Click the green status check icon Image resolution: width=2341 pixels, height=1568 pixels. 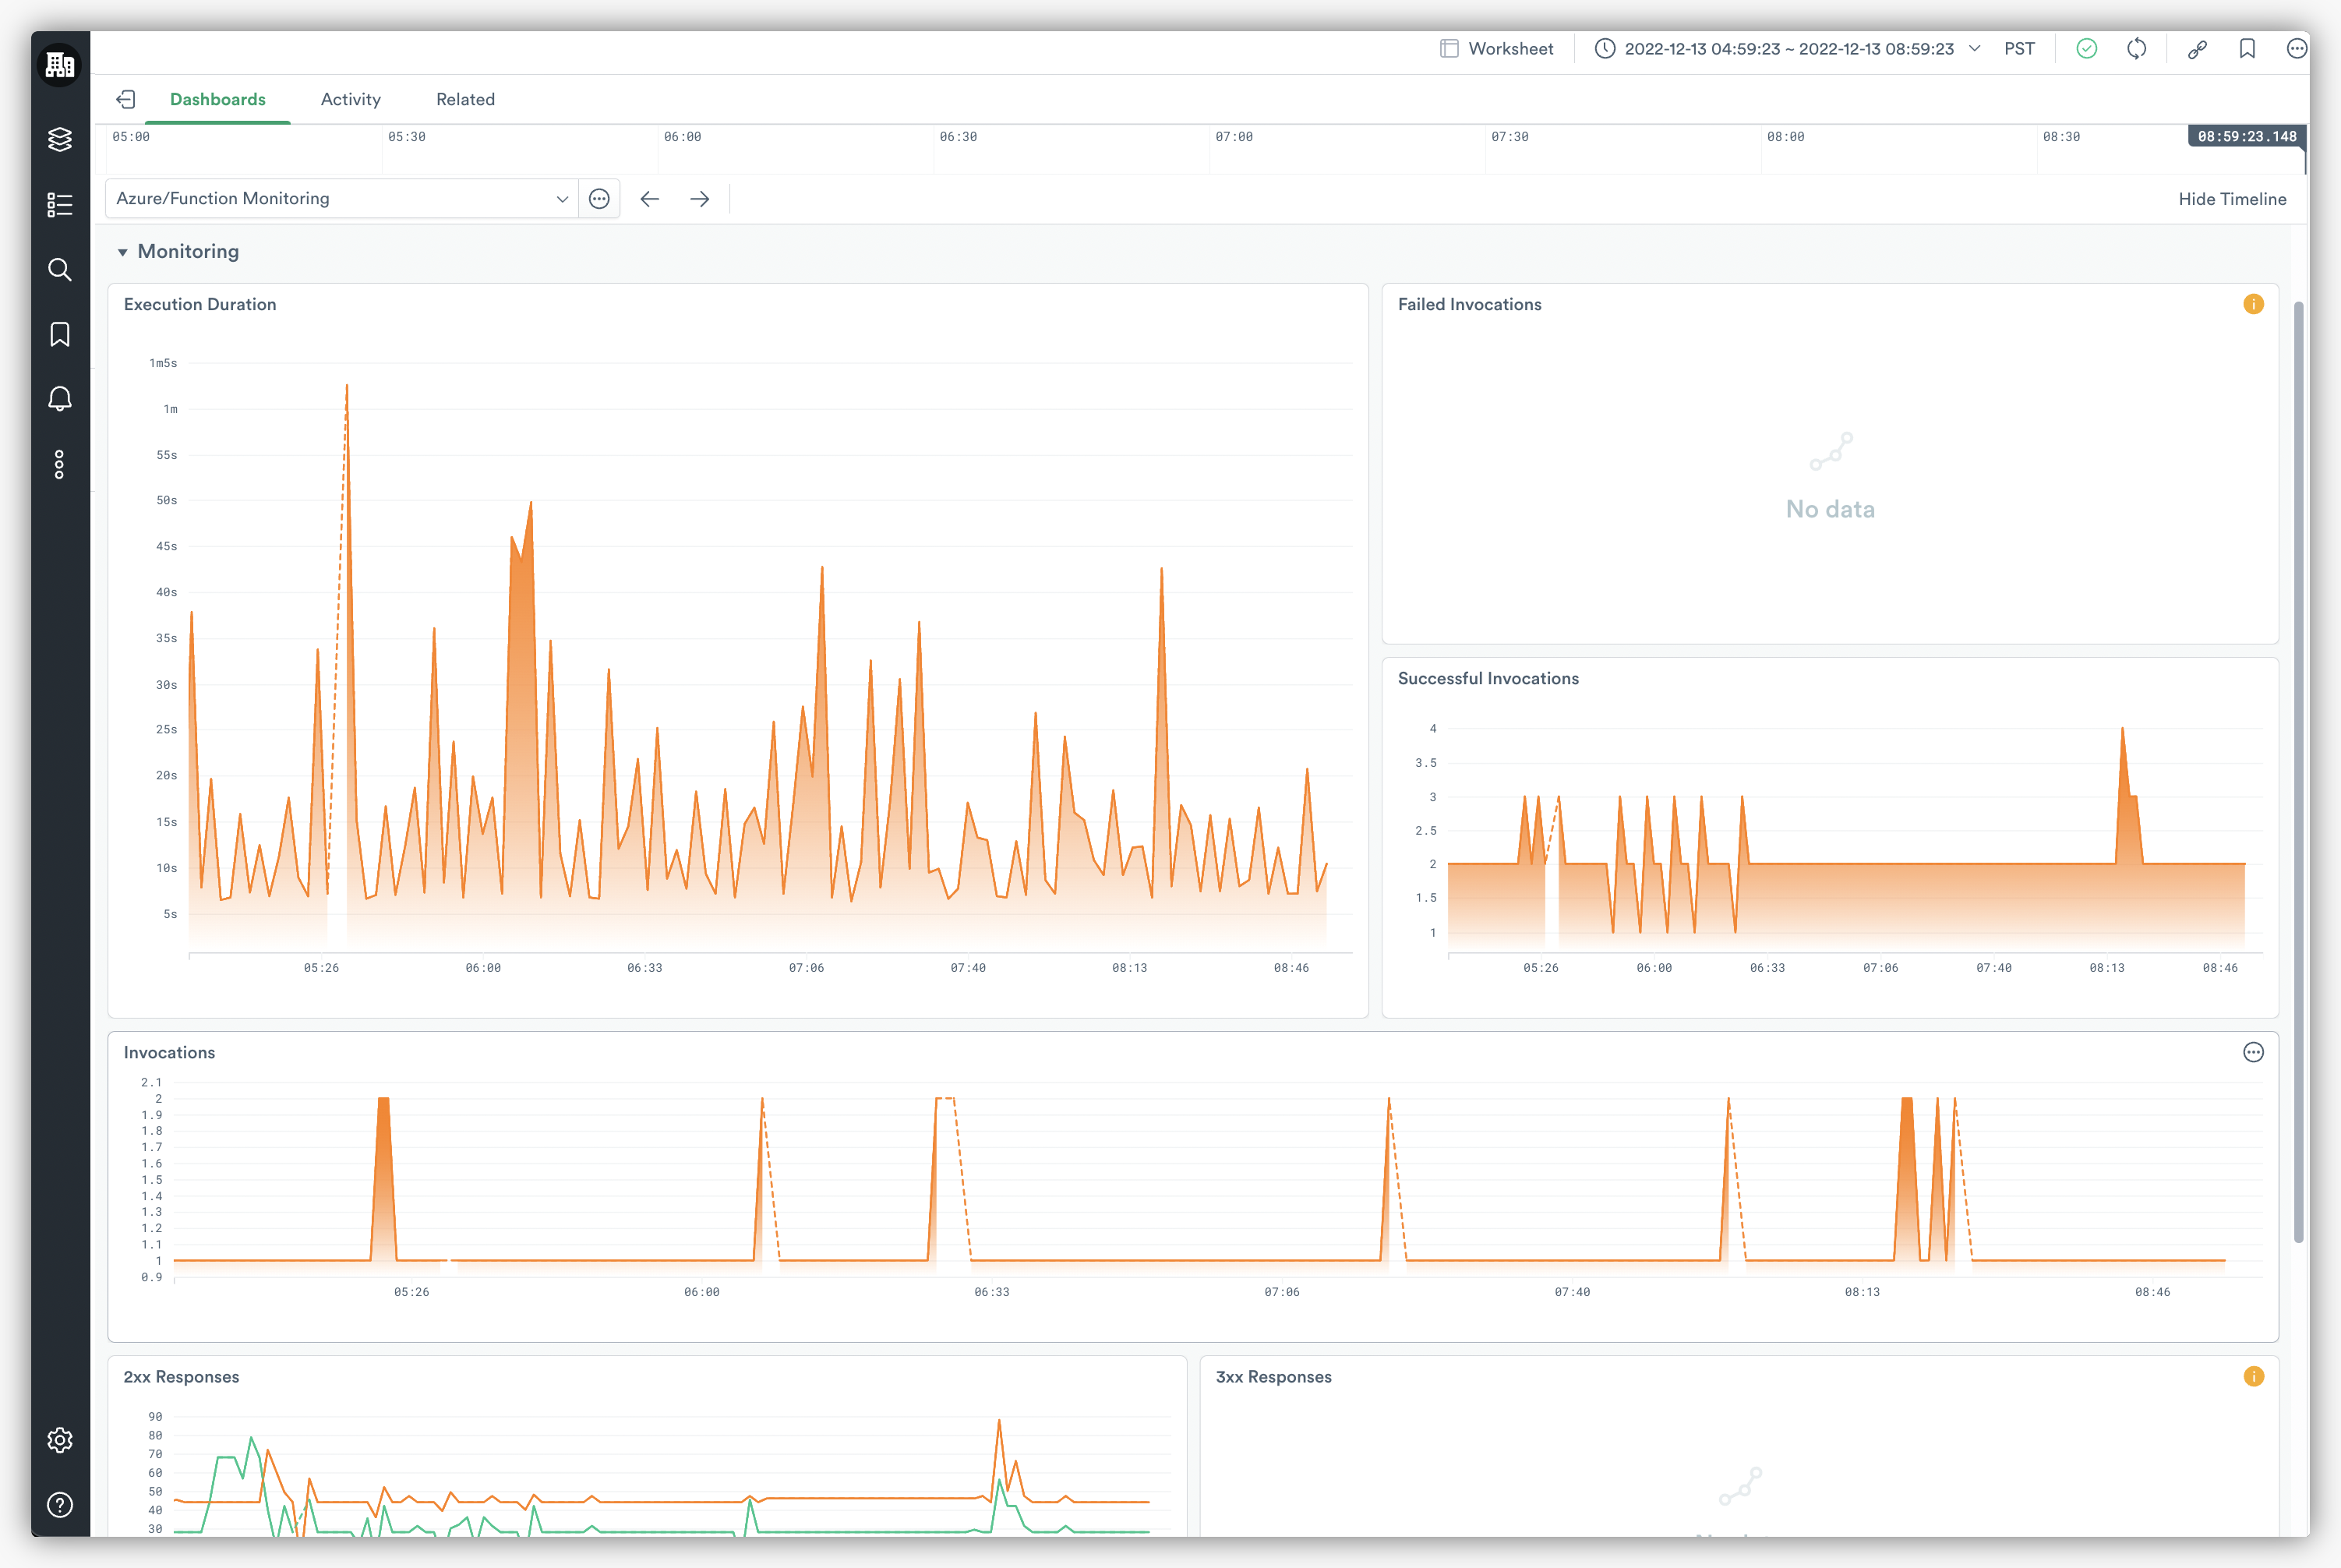click(x=2087, y=48)
